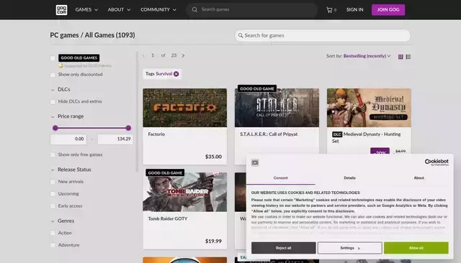Switch to grid view layout icon
461x263 pixels.
coord(400,57)
